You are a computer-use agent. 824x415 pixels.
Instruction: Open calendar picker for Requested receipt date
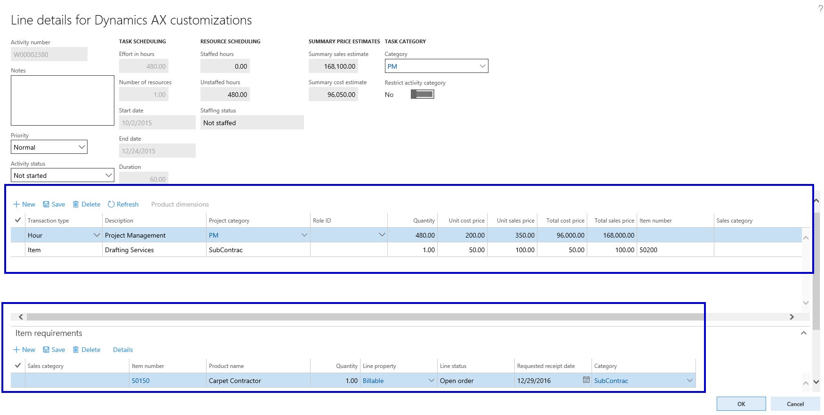(586, 380)
